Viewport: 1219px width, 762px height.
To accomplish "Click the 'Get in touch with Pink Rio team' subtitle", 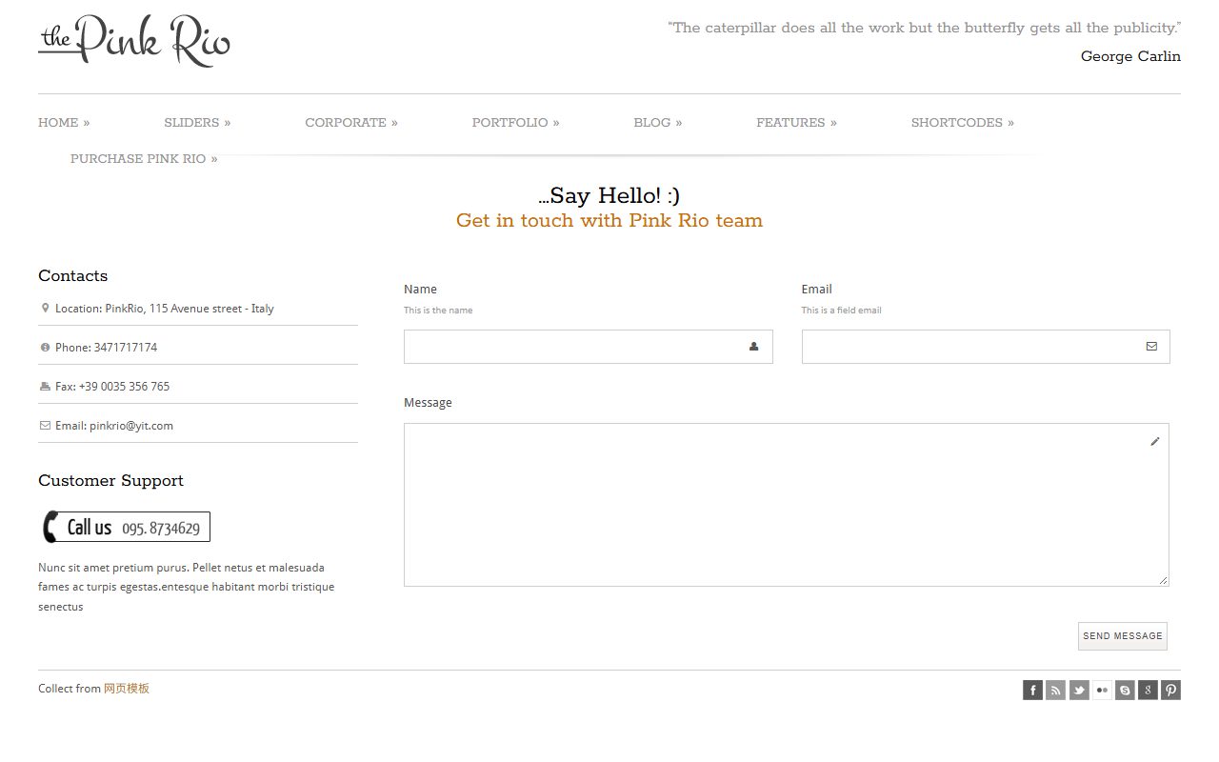I will pyautogui.click(x=609, y=221).
